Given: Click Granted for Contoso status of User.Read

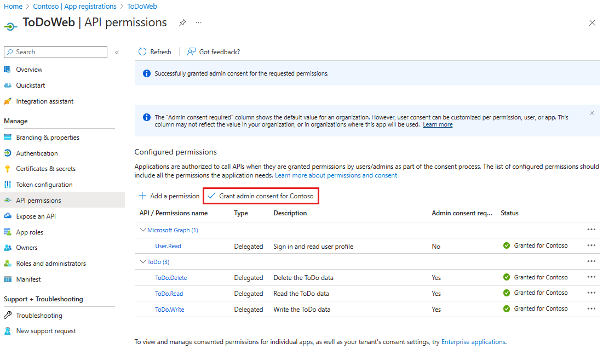Looking at the screenshot, I should click(x=535, y=245).
